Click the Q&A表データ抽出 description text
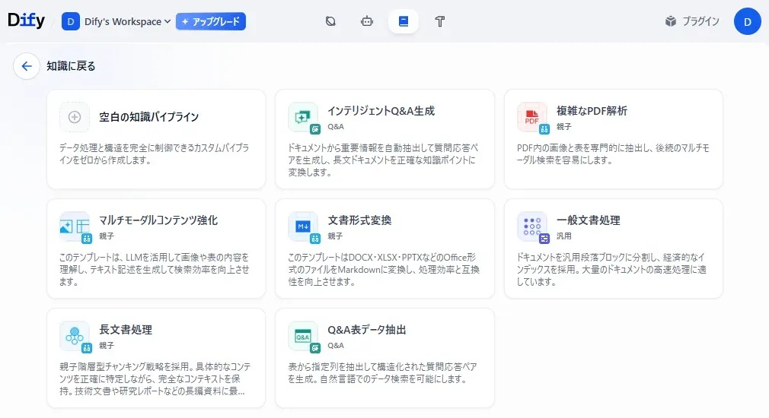Image resolution: width=769 pixels, height=418 pixels. (x=382, y=373)
